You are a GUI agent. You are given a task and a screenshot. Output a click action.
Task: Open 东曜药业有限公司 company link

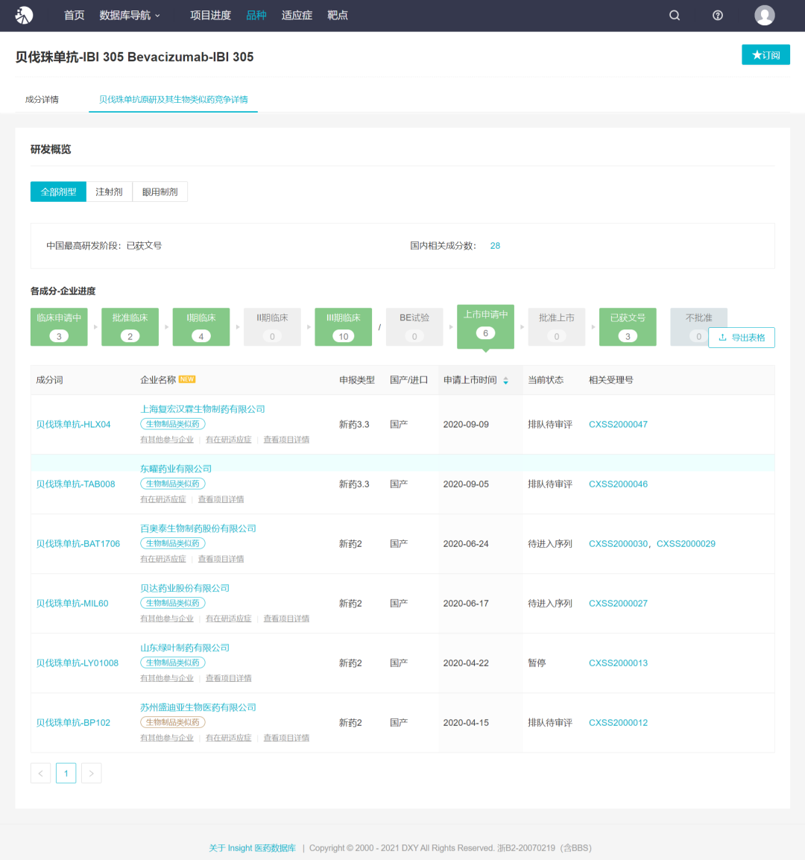pos(176,469)
